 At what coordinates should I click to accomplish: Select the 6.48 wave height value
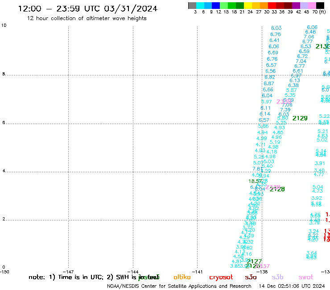coord(311,32)
